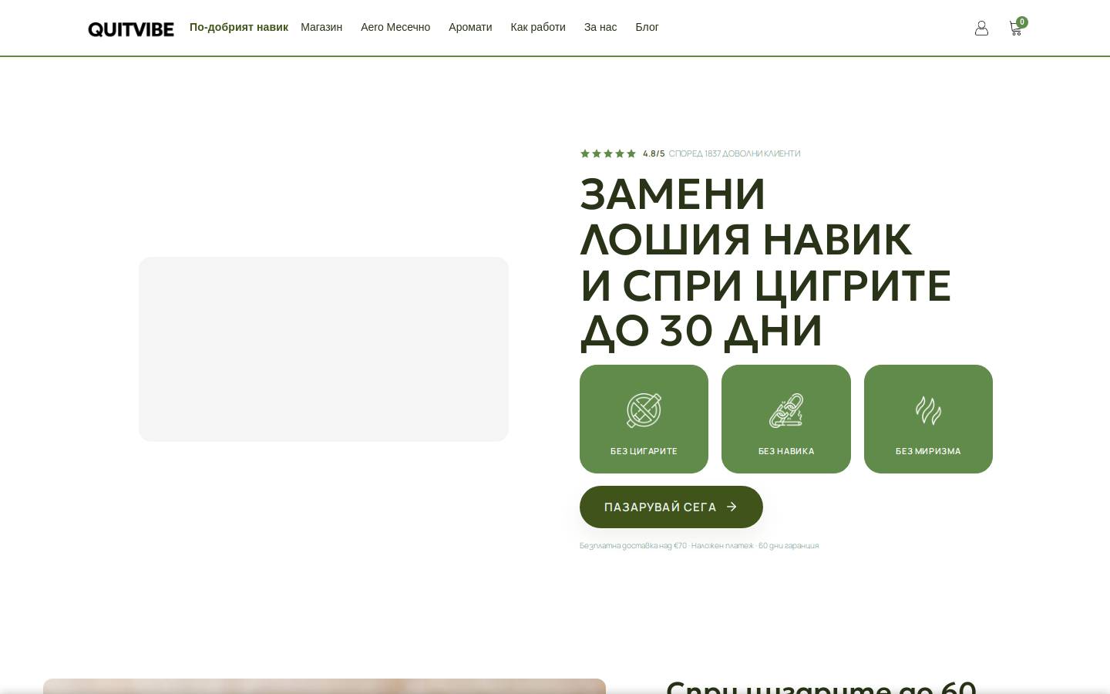
Task: Click the 4.8/5 rating text
Action: 654,153
